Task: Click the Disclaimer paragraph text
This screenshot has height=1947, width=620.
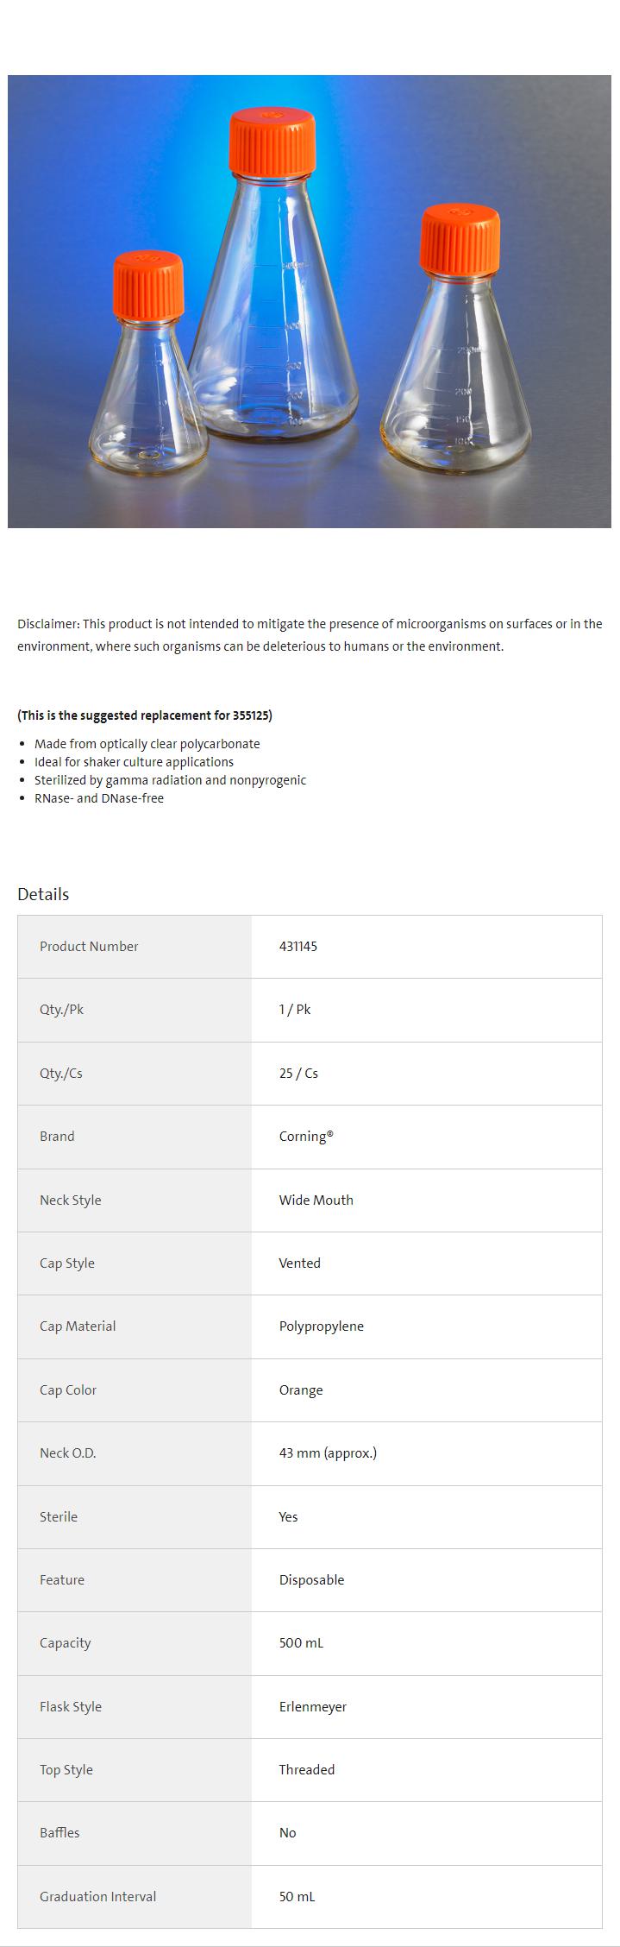Action: (310, 635)
